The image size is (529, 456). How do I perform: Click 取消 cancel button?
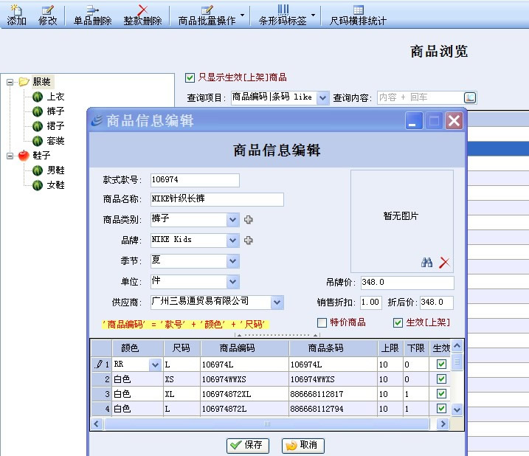303,446
